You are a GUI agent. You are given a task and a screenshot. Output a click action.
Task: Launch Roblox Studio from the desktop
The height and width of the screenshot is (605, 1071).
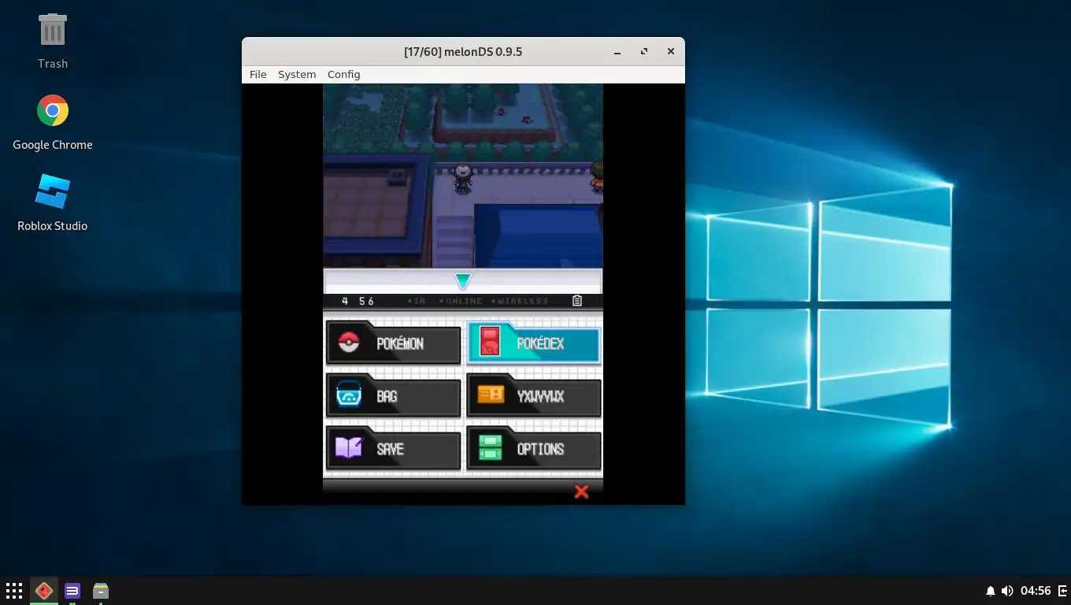53,203
